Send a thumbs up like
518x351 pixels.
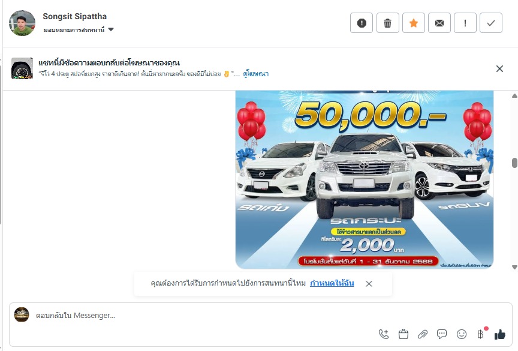[x=500, y=334]
